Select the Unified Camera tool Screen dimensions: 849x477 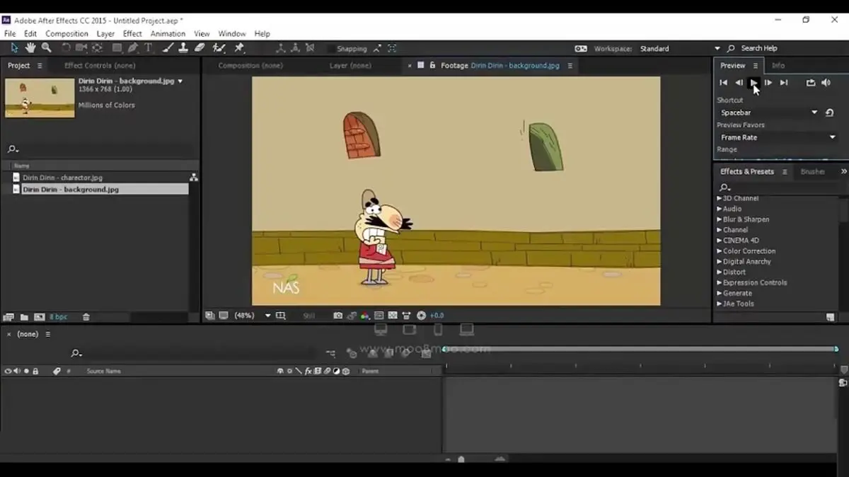click(81, 48)
